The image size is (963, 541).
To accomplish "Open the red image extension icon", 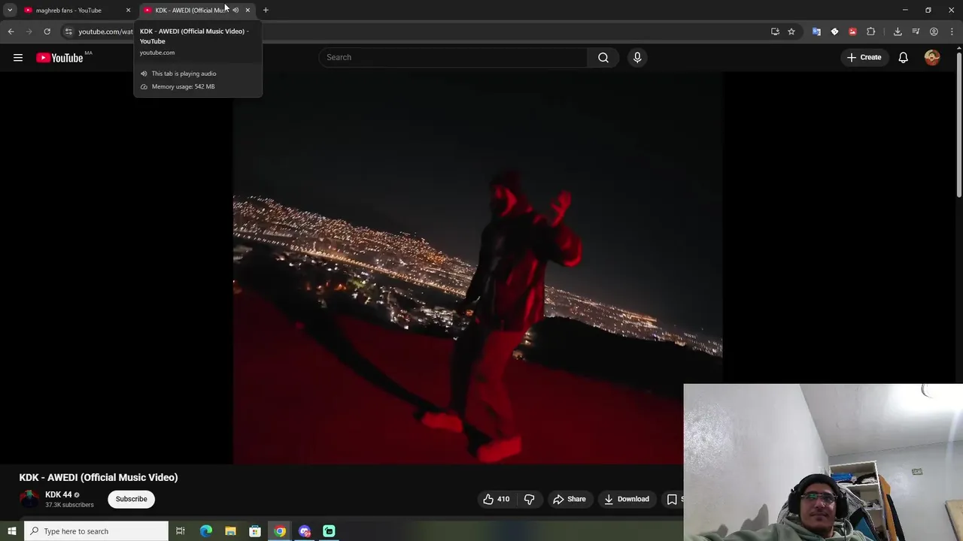I will 852,32.
